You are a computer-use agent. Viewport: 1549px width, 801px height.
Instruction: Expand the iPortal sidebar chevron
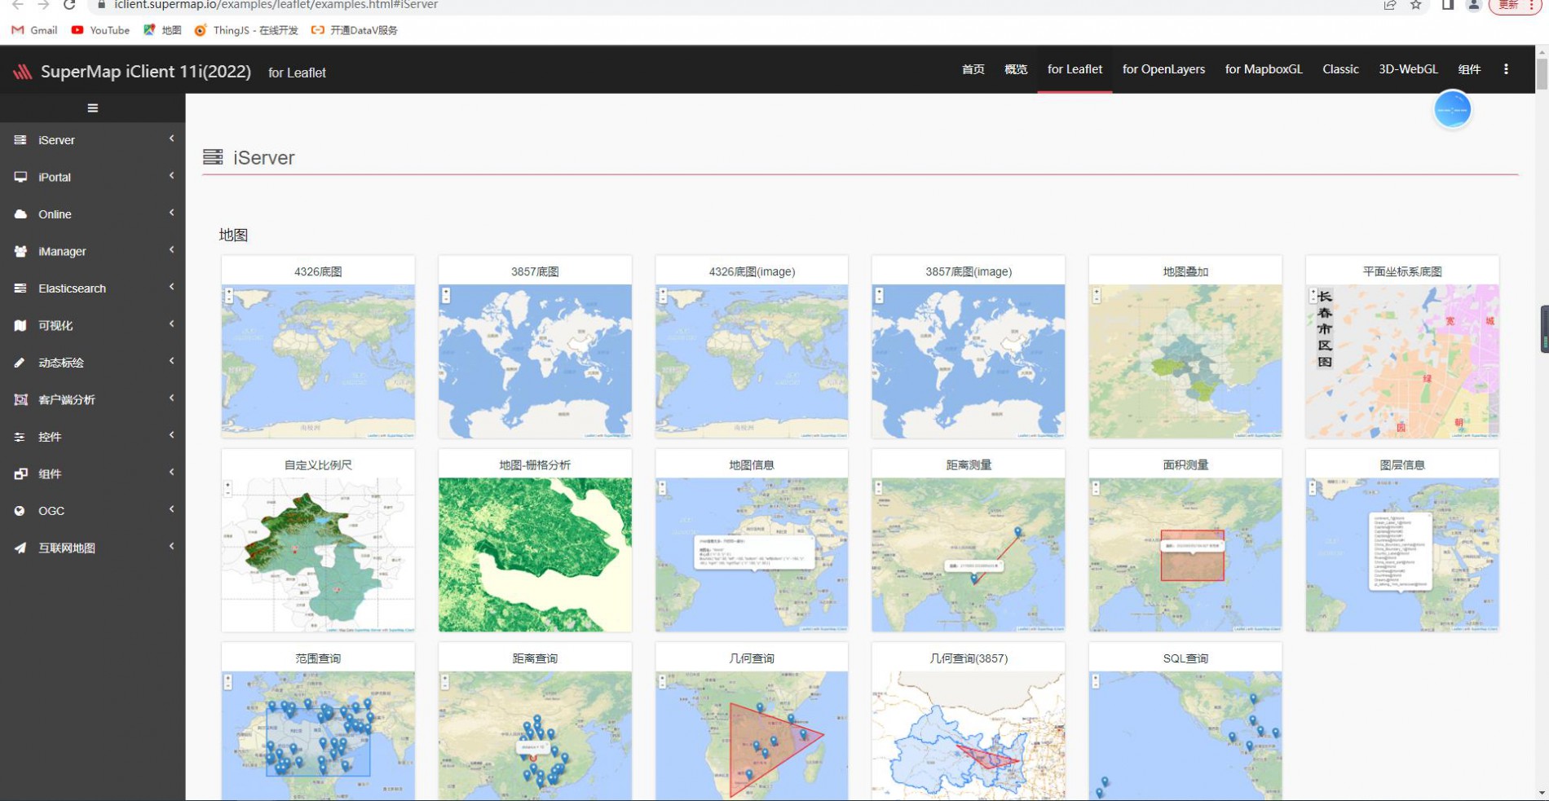tap(171, 176)
